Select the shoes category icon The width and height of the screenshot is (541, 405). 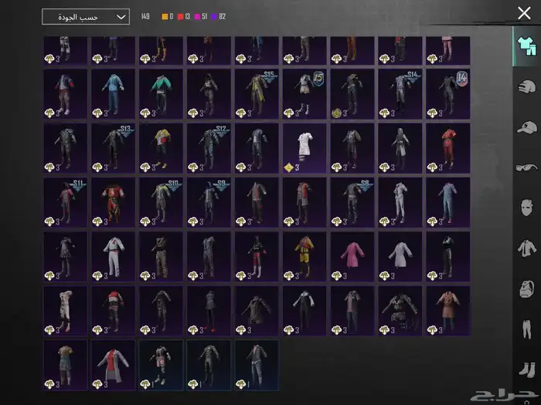point(526,370)
